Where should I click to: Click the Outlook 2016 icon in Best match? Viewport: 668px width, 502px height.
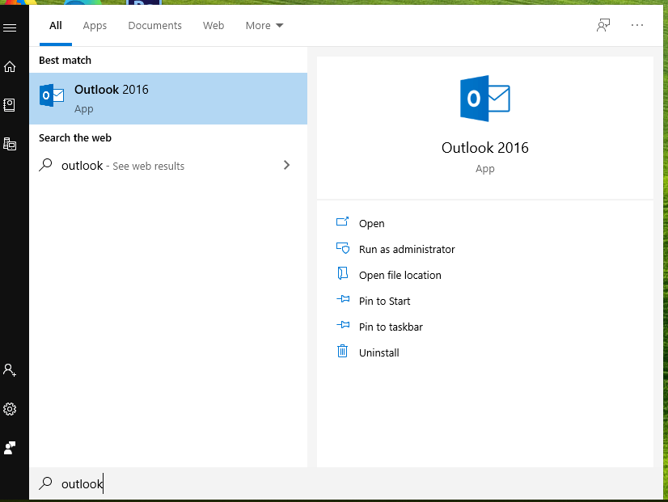pyautogui.click(x=52, y=95)
